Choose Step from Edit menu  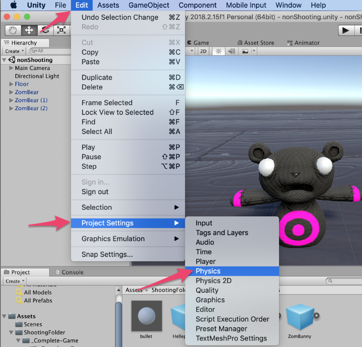[x=128, y=166]
